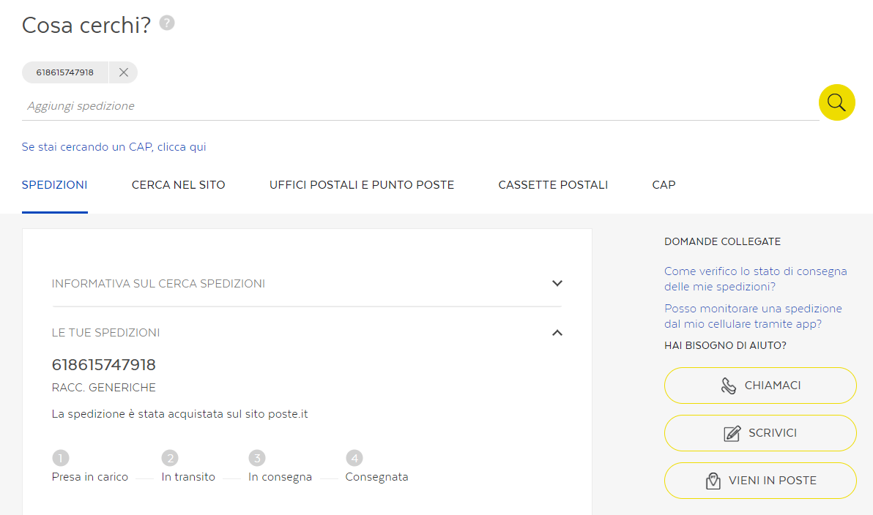Click the CHIAMACI button
The image size is (873, 515).
(x=760, y=386)
